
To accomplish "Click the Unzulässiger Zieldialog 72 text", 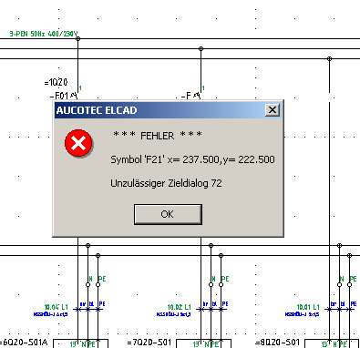I will coord(166,183).
